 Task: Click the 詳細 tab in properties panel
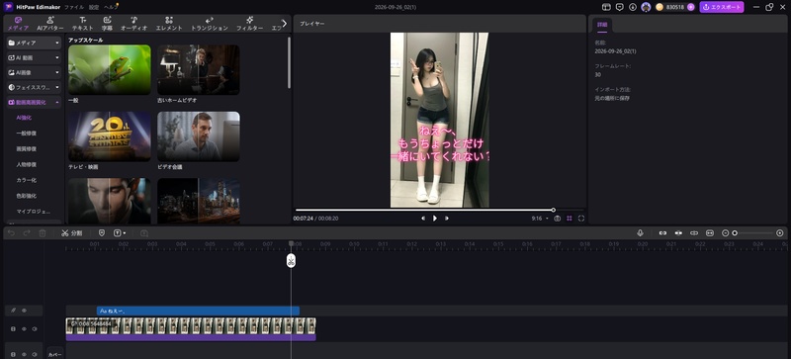pyautogui.click(x=602, y=25)
